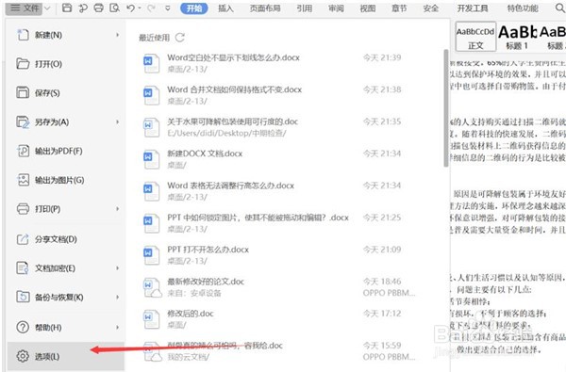Switch to the 插入 tab
Viewport: 566px width, 372px height.
[225, 8]
